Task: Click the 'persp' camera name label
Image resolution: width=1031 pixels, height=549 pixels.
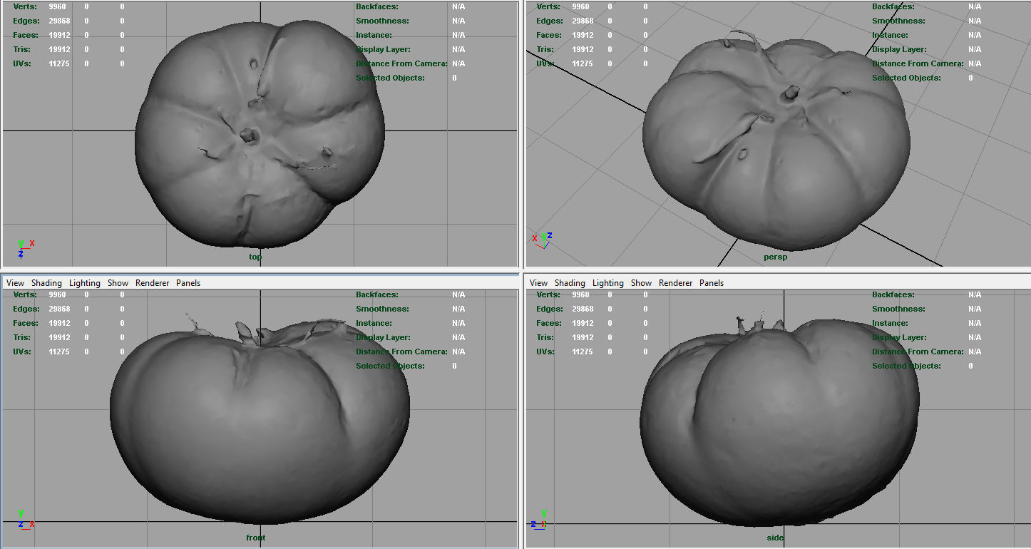Action: pyautogui.click(x=776, y=257)
